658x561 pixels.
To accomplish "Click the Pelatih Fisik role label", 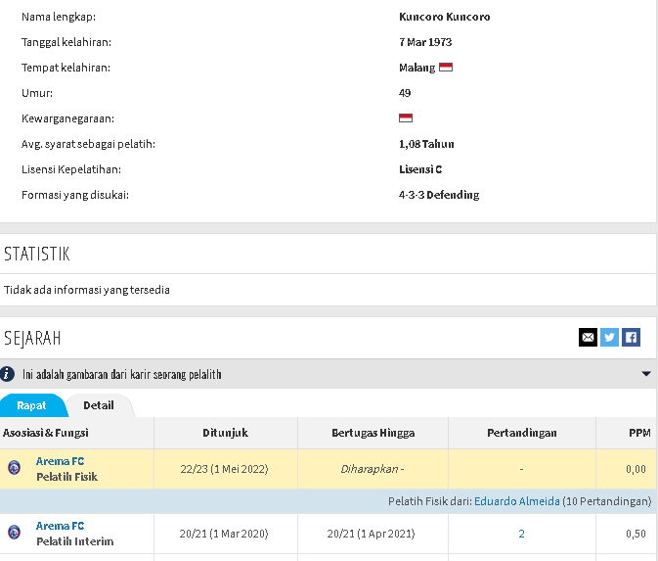I will click(66, 477).
